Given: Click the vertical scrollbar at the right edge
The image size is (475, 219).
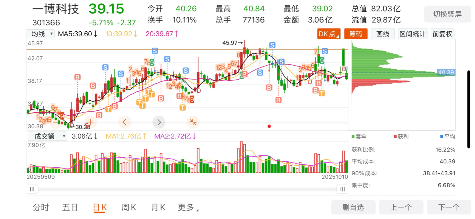Looking at the screenshot, I should [x=469, y=109].
